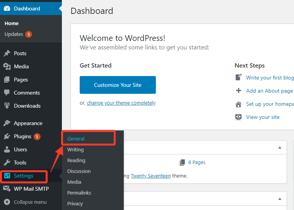Open the Appearance menu
Image resolution: width=294 pixels, height=210 pixels.
31,123
